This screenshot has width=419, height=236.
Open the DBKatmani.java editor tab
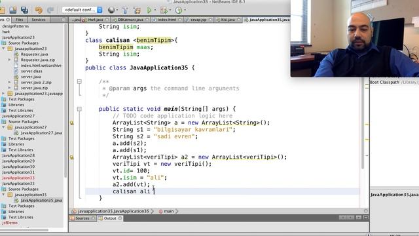click(x=130, y=20)
